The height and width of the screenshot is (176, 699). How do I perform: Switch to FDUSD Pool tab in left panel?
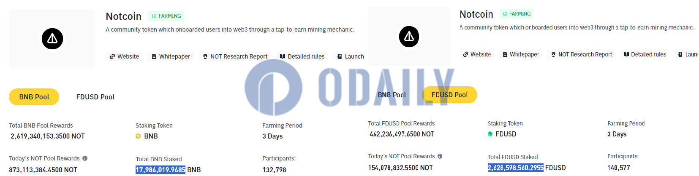point(95,97)
